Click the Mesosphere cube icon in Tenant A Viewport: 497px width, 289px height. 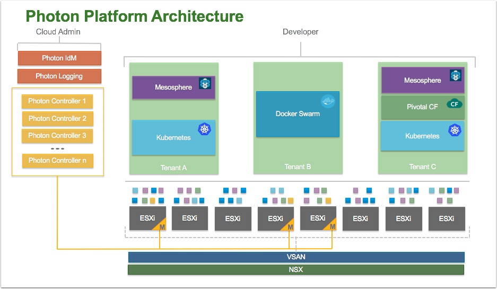coord(205,83)
